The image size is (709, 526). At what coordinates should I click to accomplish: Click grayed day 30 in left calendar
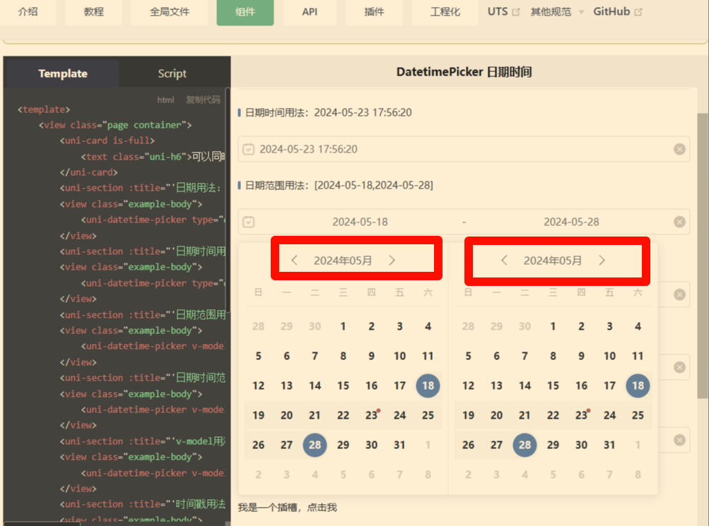pos(315,326)
